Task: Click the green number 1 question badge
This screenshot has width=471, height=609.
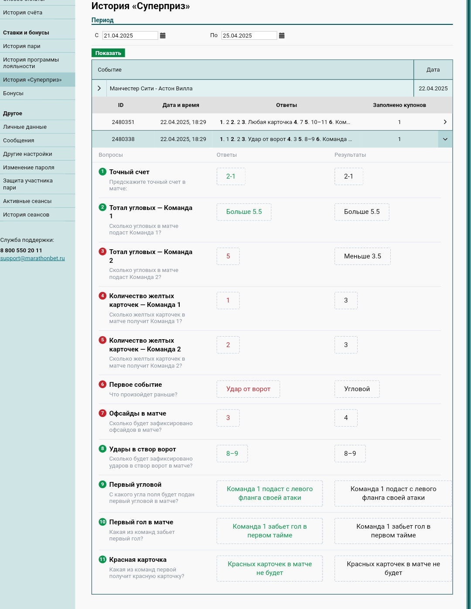Action: click(x=102, y=172)
